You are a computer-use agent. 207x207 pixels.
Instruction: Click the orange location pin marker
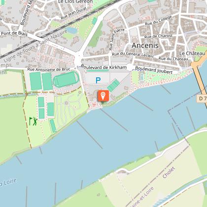coord(103,96)
